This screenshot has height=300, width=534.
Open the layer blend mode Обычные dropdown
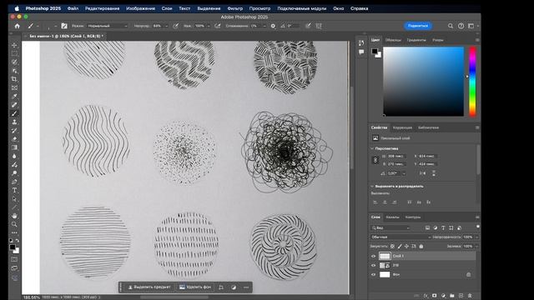[x=400, y=237]
